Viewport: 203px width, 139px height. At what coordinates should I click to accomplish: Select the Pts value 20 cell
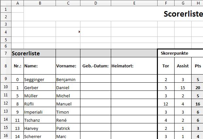pos(197,88)
